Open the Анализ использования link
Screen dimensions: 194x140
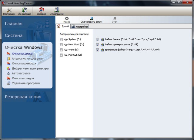coord(28,59)
